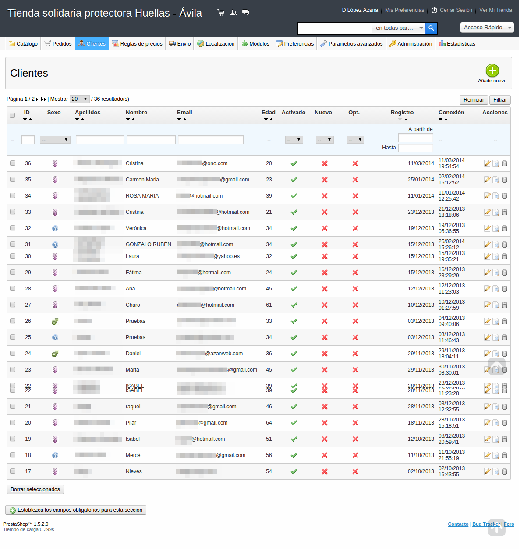The height and width of the screenshot is (549, 520).
Task: Open the Estadísticas tab
Action: [456, 43]
